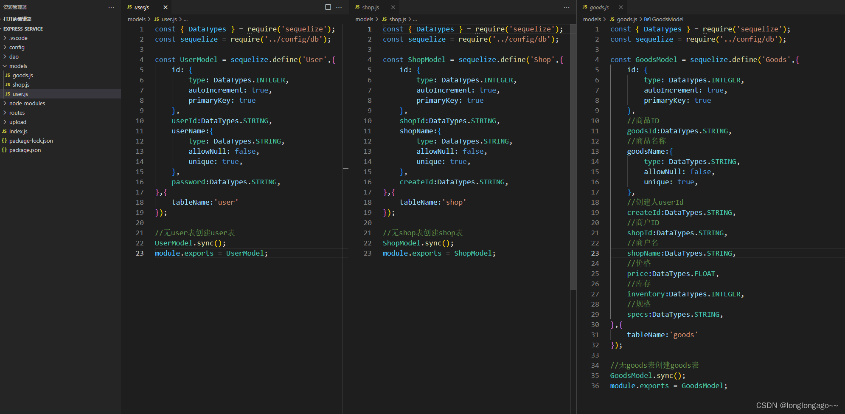Click 'userId:DataTypes.STRING,' in user.js
Screen dimensions: 845x414
point(222,121)
